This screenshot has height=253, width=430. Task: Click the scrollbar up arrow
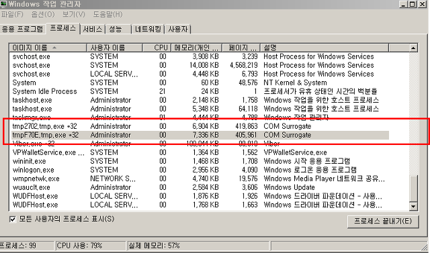(413, 48)
